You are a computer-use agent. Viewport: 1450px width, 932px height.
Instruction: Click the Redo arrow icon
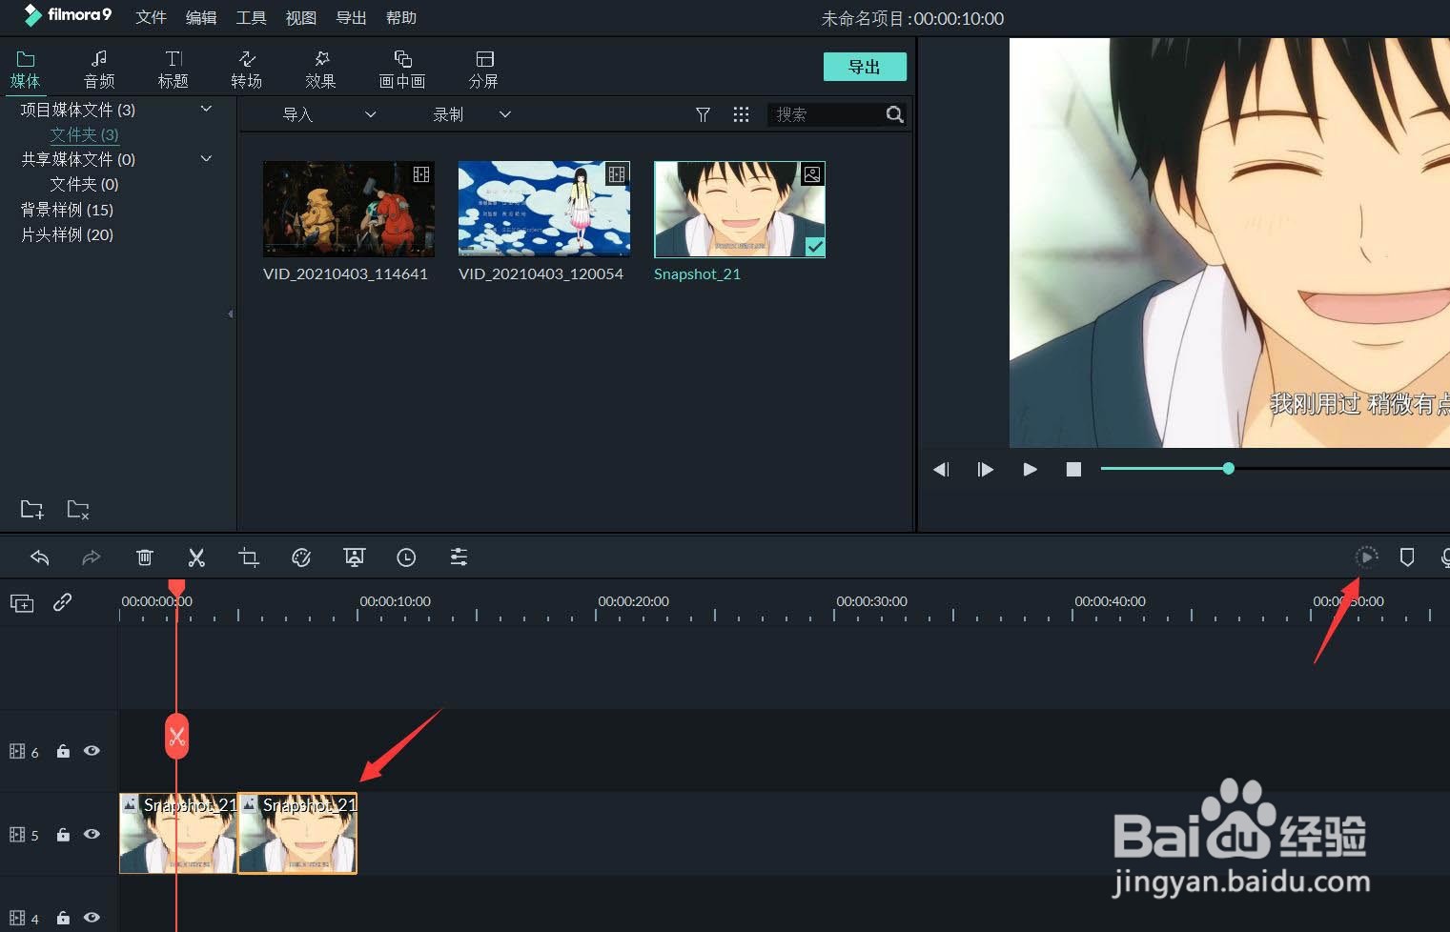pos(92,557)
